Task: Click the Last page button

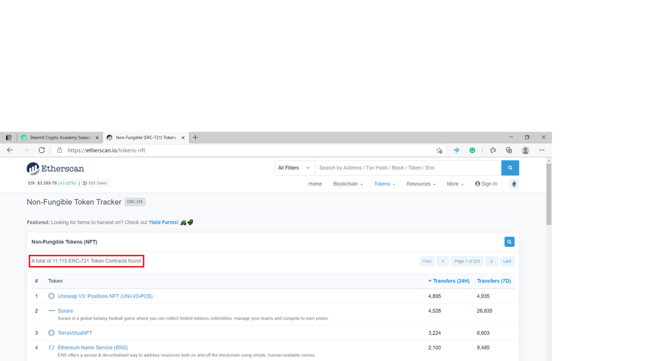Action: pyautogui.click(x=507, y=261)
